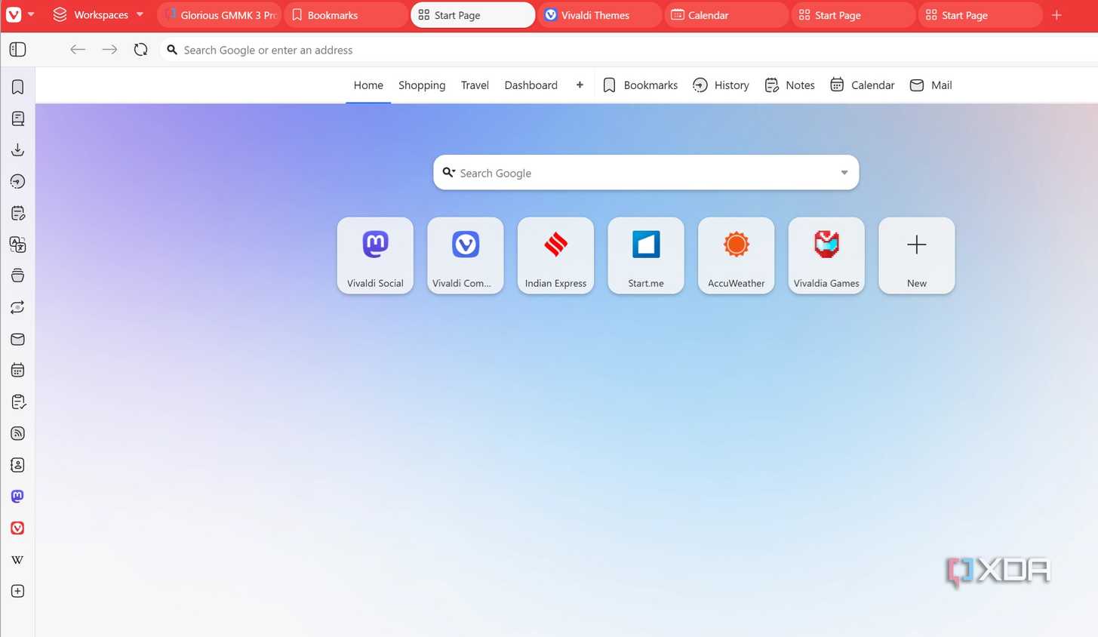This screenshot has height=637, width=1098.
Task: Switch to the Calendar tab
Action: 726,14
